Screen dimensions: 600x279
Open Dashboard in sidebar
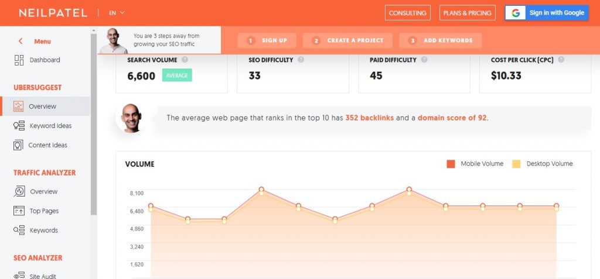click(45, 60)
